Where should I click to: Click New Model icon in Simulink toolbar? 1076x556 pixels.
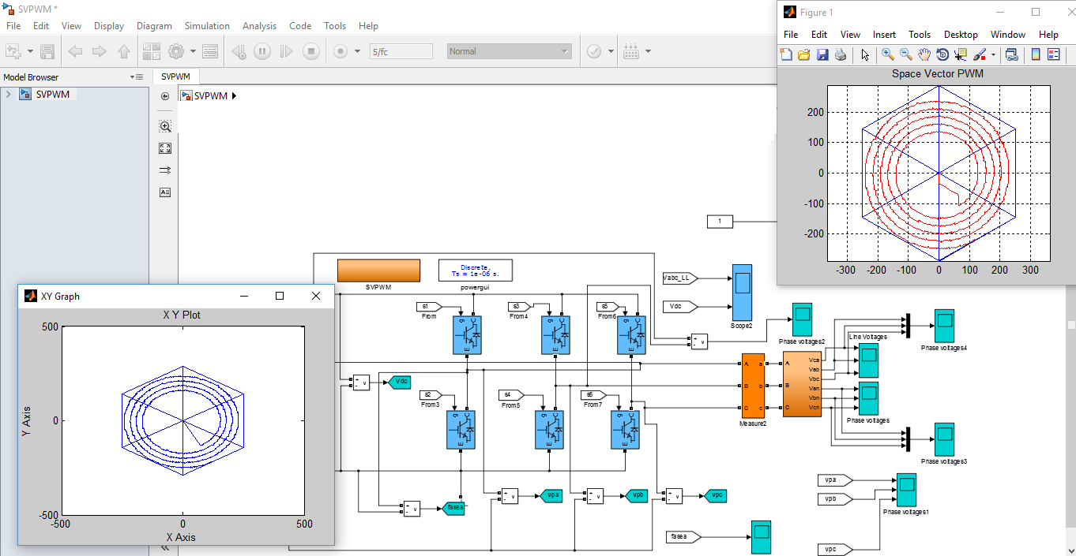(13, 51)
